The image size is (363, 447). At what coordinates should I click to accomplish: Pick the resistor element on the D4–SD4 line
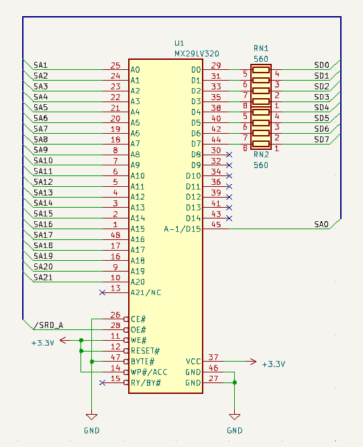261,112
